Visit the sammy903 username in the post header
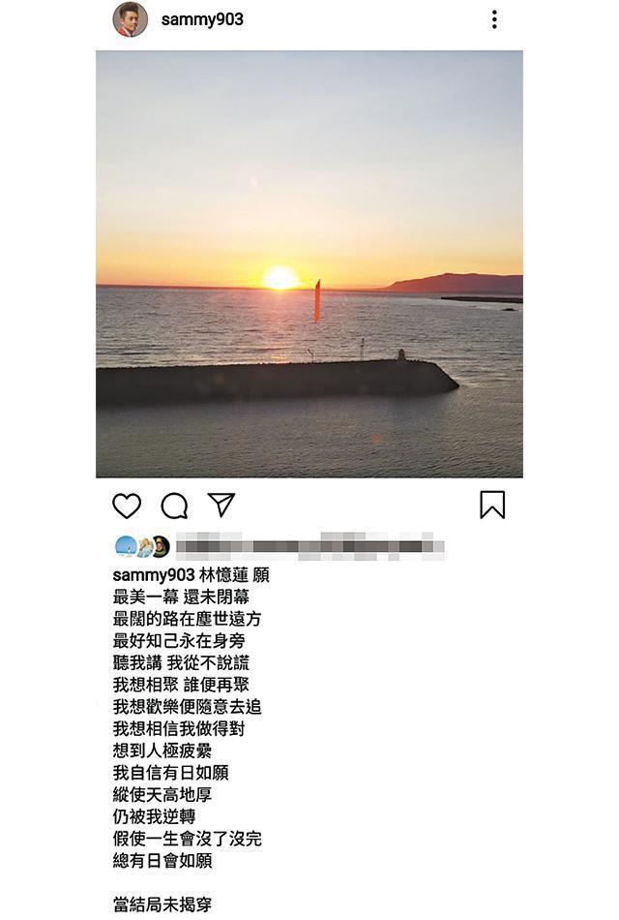This screenshot has width=619, height=920. click(202, 19)
